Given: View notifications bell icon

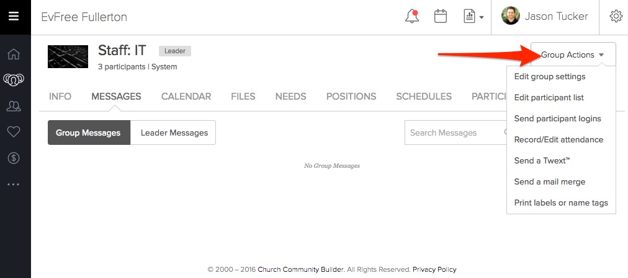Looking at the screenshot, I should [x=412, y=17].
